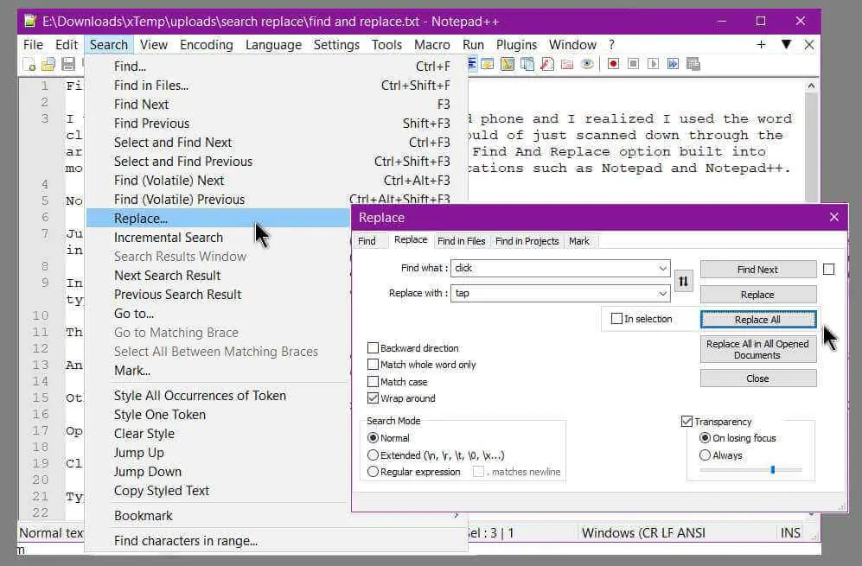Toggle the Monitoring eye toolbar icon
This screenshot has width=862, height=566.
pyautogui.click(x=587, y=64)
